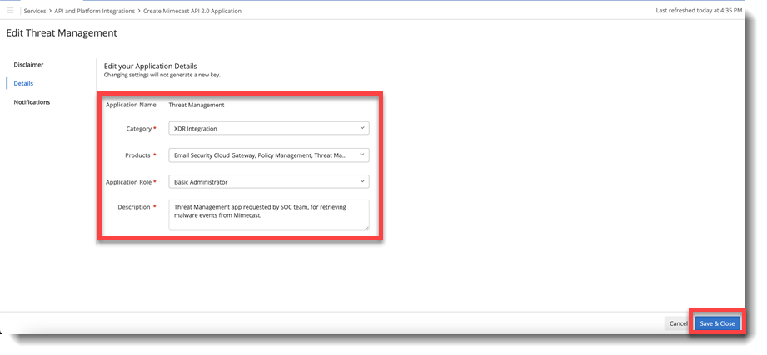Go to API and Platform Integrations breadcrumb

[x=96, y=10]
